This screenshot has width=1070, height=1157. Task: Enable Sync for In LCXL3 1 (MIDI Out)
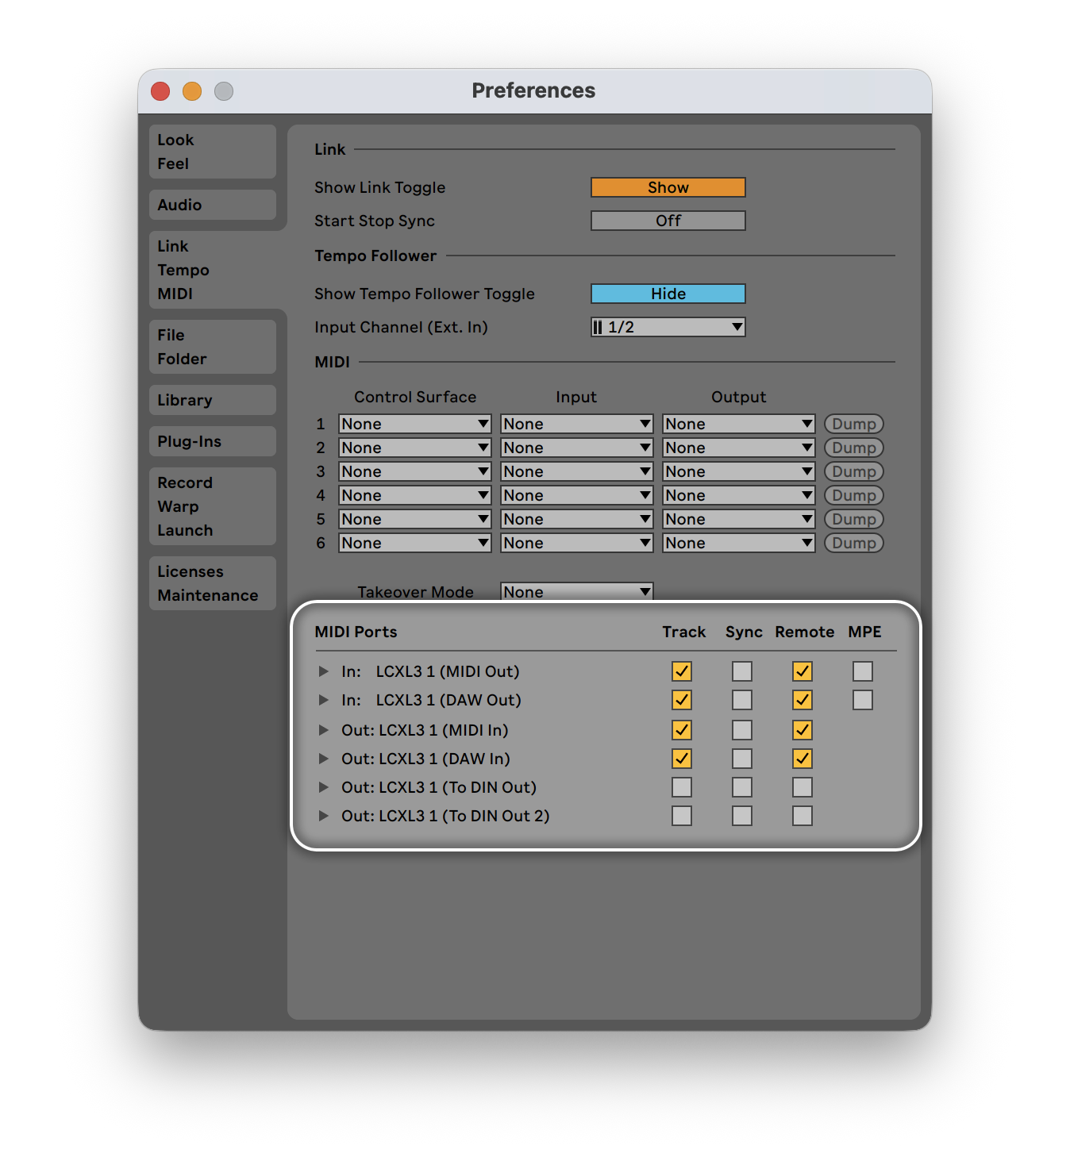[742, 671]
